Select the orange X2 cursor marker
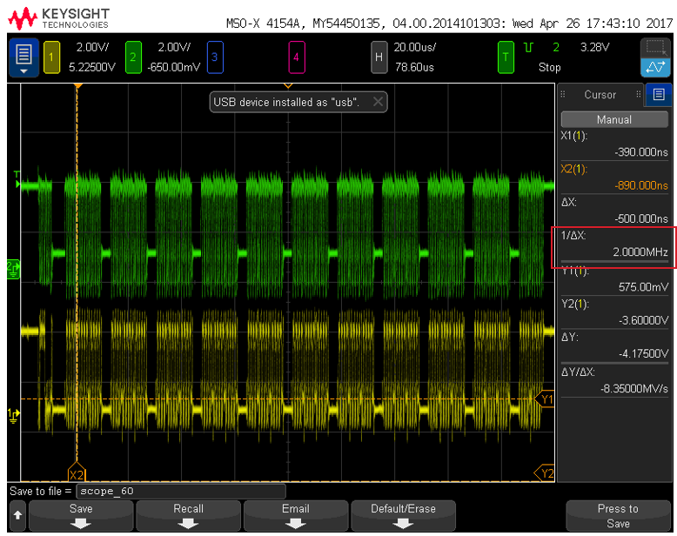Image resolution: width=677 pixels, height=536 pixels. tap(77, 474)
